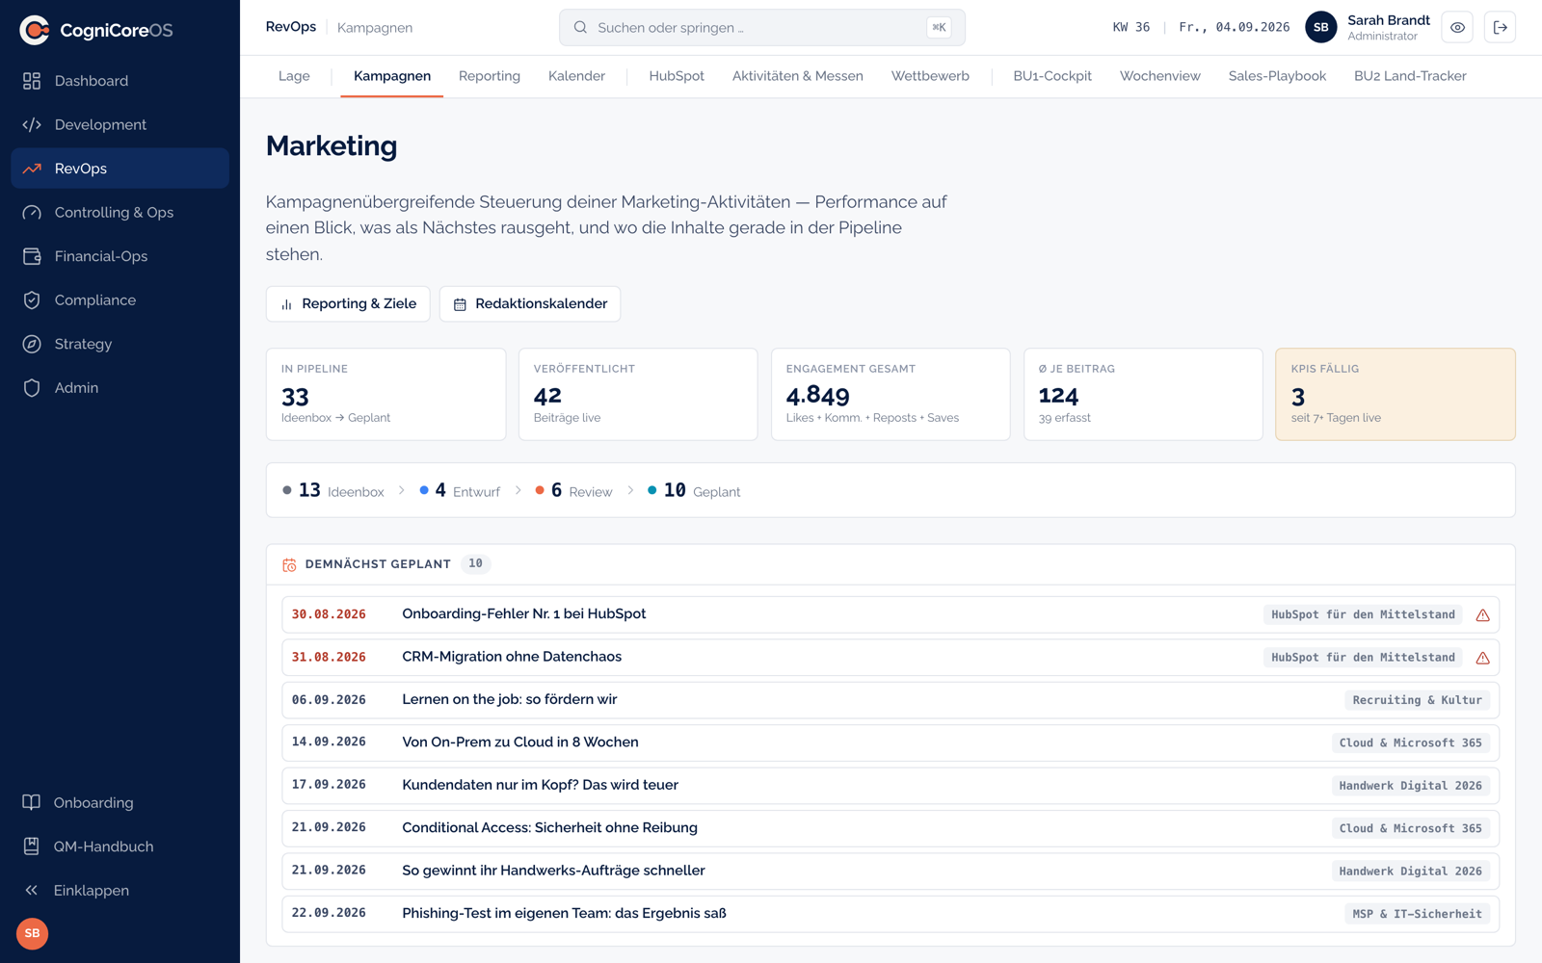Click 'MSP & IT-Sicherheit' campaign tag
1542x963 pixels.
coord(1417,914)
